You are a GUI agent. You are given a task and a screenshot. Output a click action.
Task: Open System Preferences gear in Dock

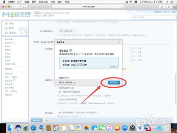point(132,128)
